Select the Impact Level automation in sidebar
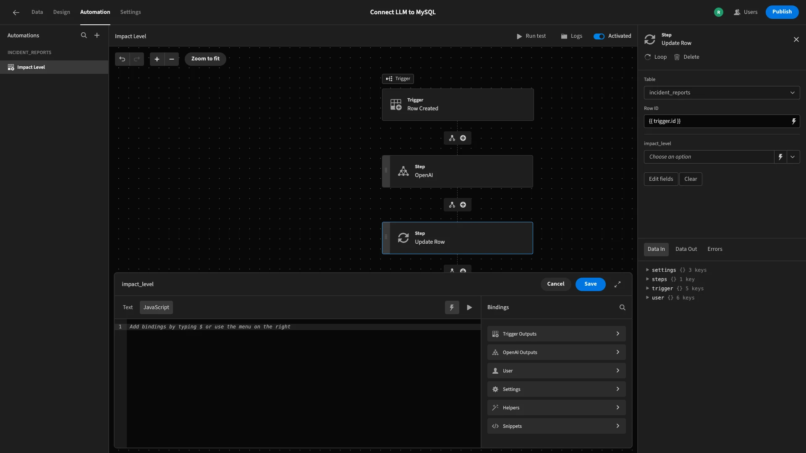This screenshot has width=806, height=453. (54, 67)
